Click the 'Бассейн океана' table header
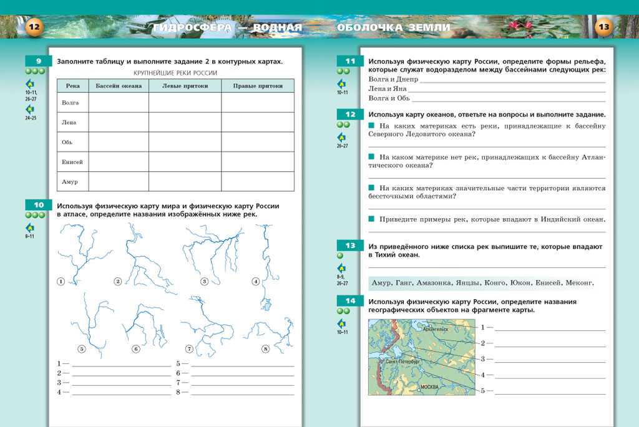Viewport: 639px width, 427px height. click(119, 86)
